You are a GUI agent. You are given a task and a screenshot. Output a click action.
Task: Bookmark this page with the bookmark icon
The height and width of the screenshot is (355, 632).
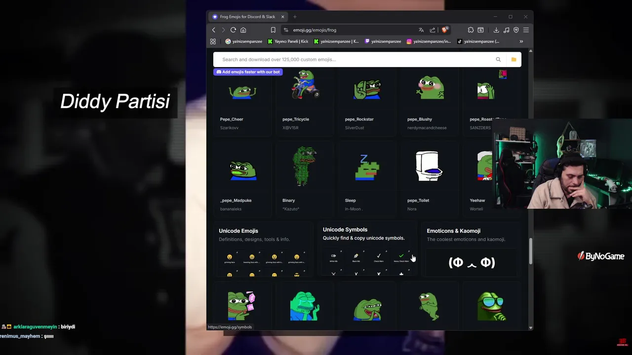[273, 30]
